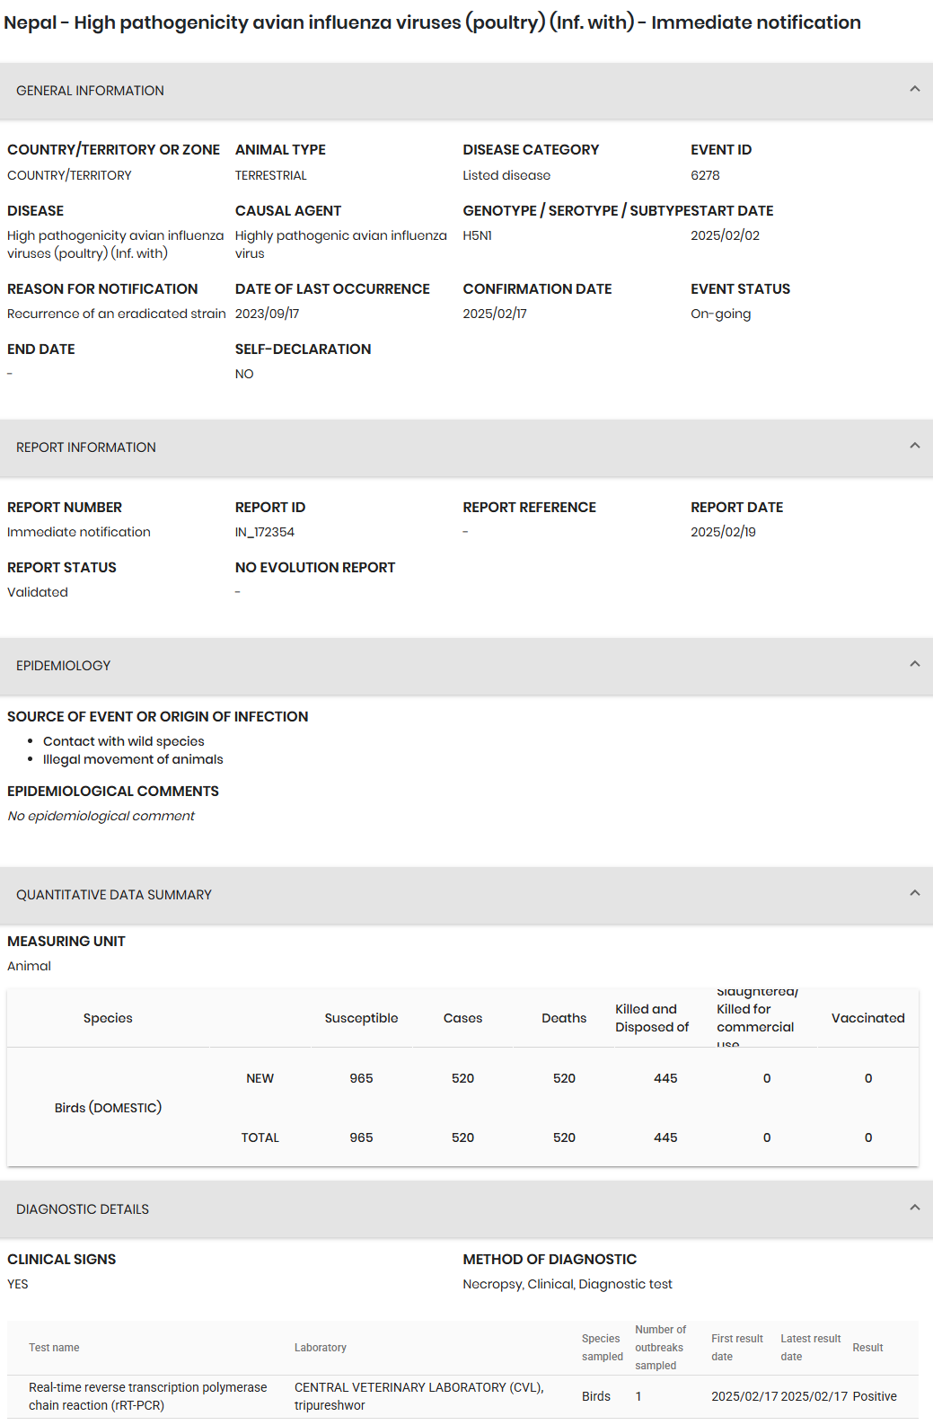Click the QUANTITATIVE DATA SUMMARY header title
This screenshot has width=933, height=1425.
tap(114, 895)
